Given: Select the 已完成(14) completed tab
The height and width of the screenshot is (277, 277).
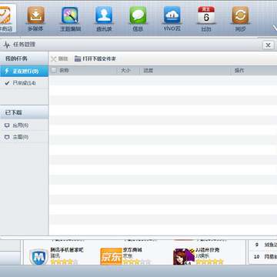Looking at the screenshot, I should point(24,83).
